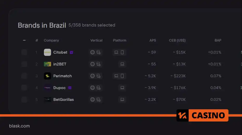Click the casino chip icon in Dupoc row
The height and width of the screenshot is (135, 242).
click(x=92, y=88)
